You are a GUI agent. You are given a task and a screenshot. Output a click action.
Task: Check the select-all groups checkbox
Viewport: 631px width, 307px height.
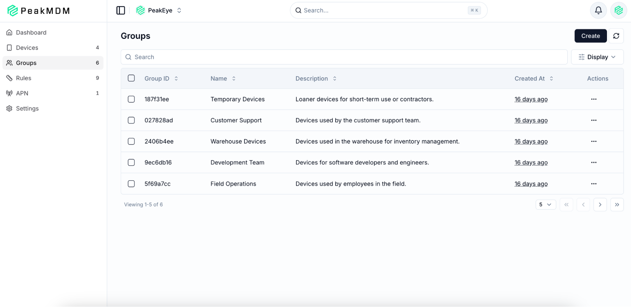pos(131,78)
